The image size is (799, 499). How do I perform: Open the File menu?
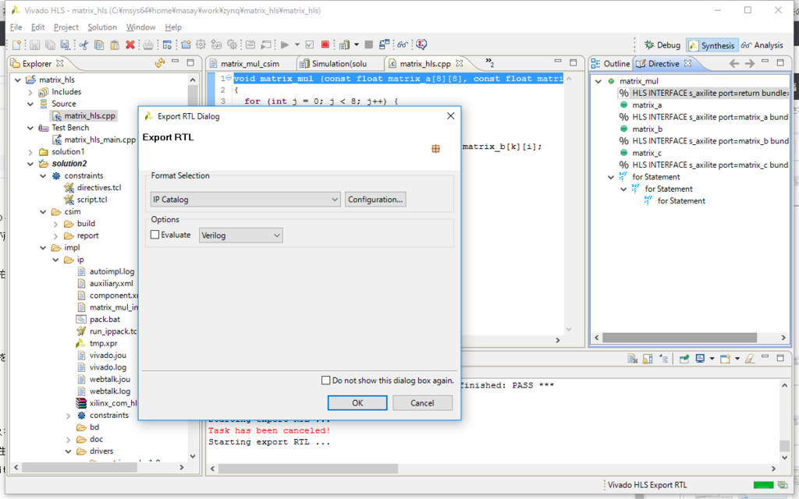[16, 27]
